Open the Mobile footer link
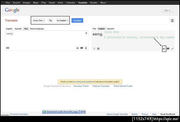 pos(134,114)
